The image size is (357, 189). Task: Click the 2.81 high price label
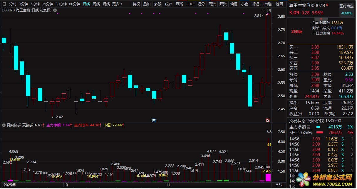[257, 16]
